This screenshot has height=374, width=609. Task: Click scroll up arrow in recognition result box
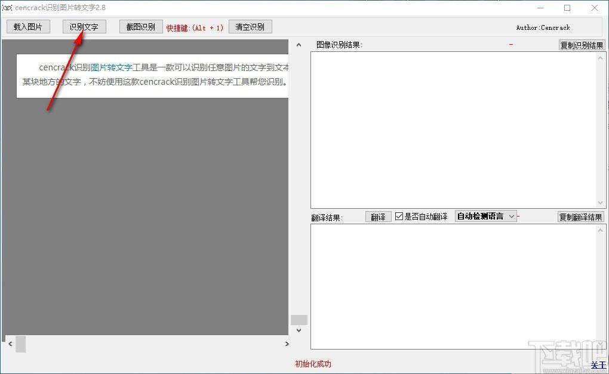pyautogui.click(x=601, y=58)
